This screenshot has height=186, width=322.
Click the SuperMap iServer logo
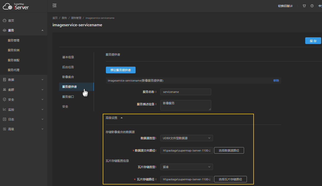pos(16,6)
